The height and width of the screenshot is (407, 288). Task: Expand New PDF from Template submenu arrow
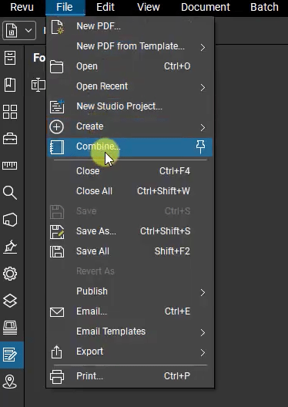pyautogui.click(x=203, y=48)
